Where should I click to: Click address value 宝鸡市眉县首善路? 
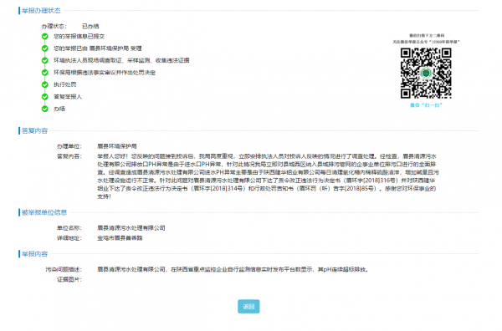120,238
